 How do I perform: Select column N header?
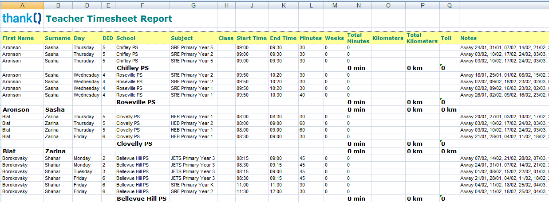(358, 5)
